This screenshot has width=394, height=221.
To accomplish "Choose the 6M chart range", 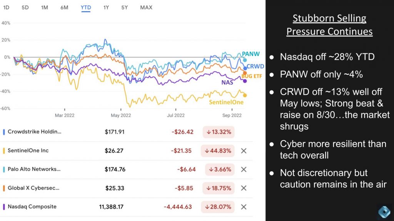I will coord(64,7).
